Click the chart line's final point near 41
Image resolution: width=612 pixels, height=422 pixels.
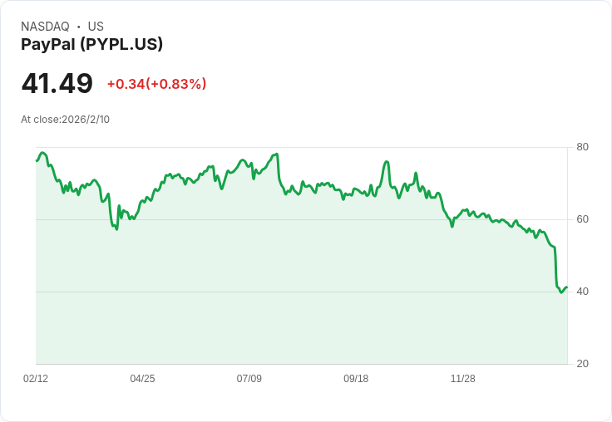tap(567, 287)
